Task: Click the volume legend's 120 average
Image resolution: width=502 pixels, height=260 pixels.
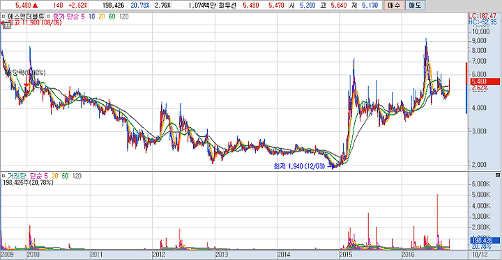Action: pos(77,176)
